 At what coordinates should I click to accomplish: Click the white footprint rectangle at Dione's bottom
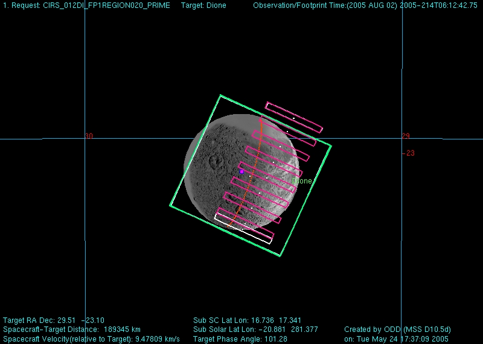point(243,229)
